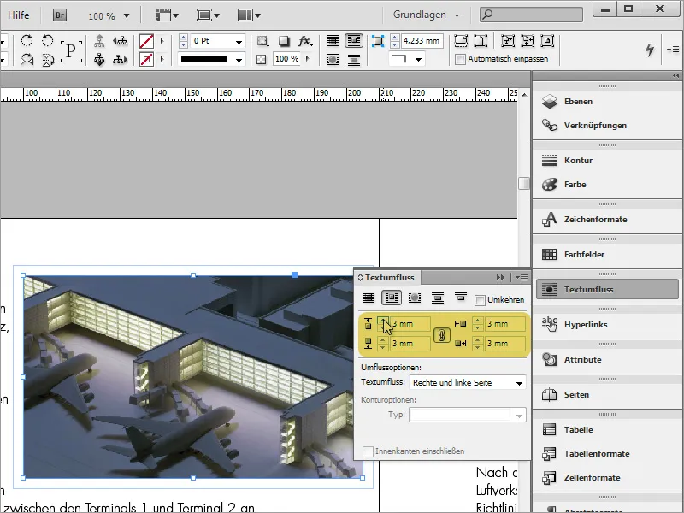The height and width of the screenshot is (513, 684).
Task: Click fit content proportionally icon
Action: click(x=481, y=41)
